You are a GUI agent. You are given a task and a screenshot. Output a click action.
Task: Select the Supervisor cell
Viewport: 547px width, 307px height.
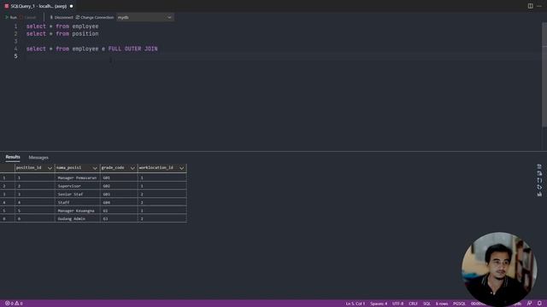pos(78,186)
